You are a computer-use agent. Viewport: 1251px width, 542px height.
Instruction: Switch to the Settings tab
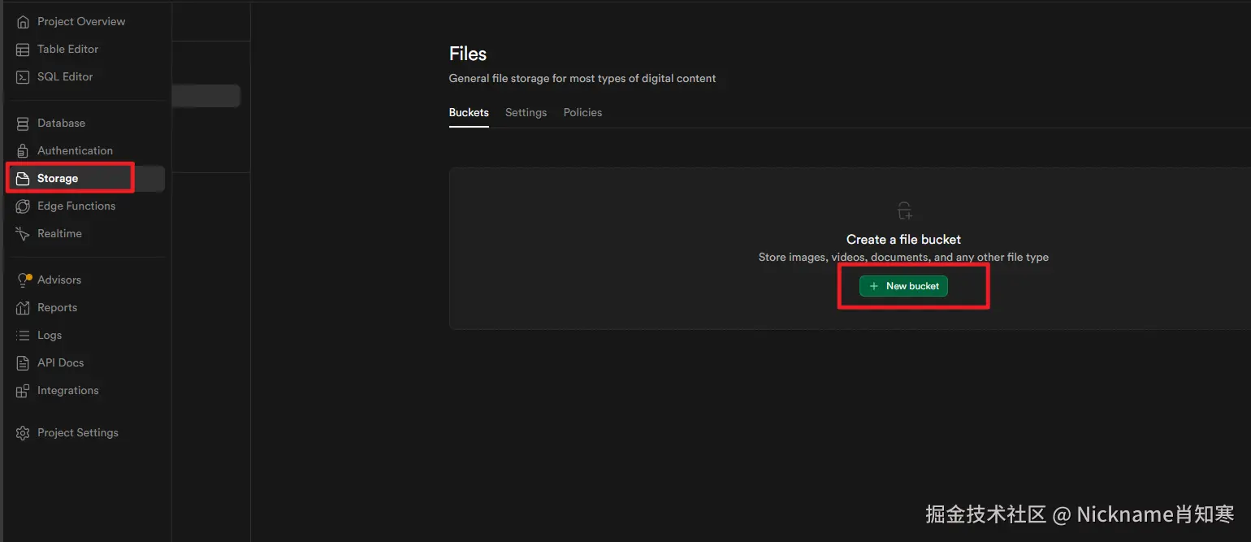click(526, 113)
